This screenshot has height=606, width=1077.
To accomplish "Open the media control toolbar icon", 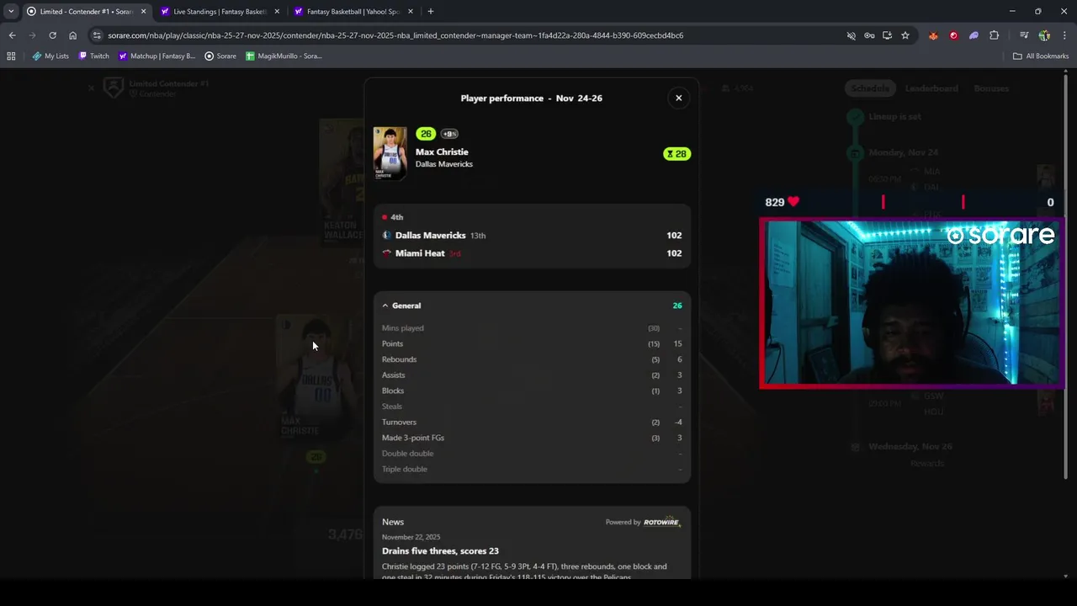I will click(1024, 35).
